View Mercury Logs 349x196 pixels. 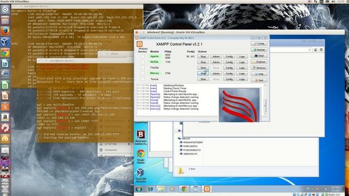(242, 73)
